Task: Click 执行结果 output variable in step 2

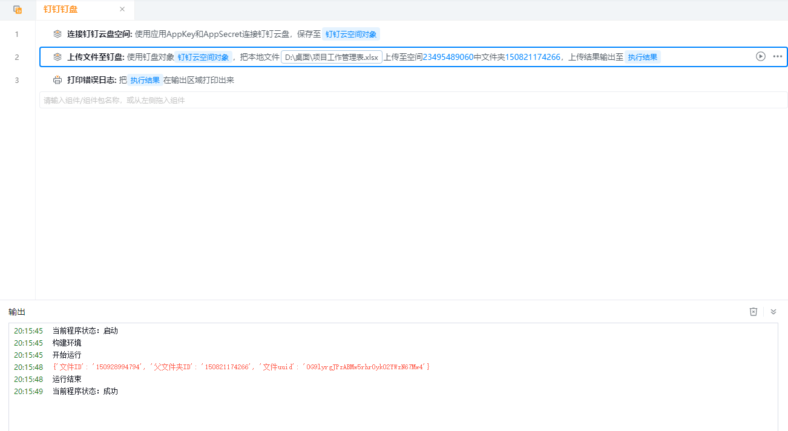Action: tap(642, 58)
